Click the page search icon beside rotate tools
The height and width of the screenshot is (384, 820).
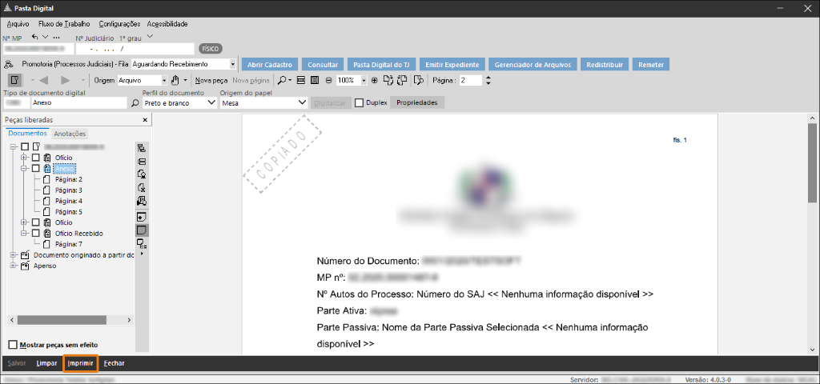[x=418, y=81]
